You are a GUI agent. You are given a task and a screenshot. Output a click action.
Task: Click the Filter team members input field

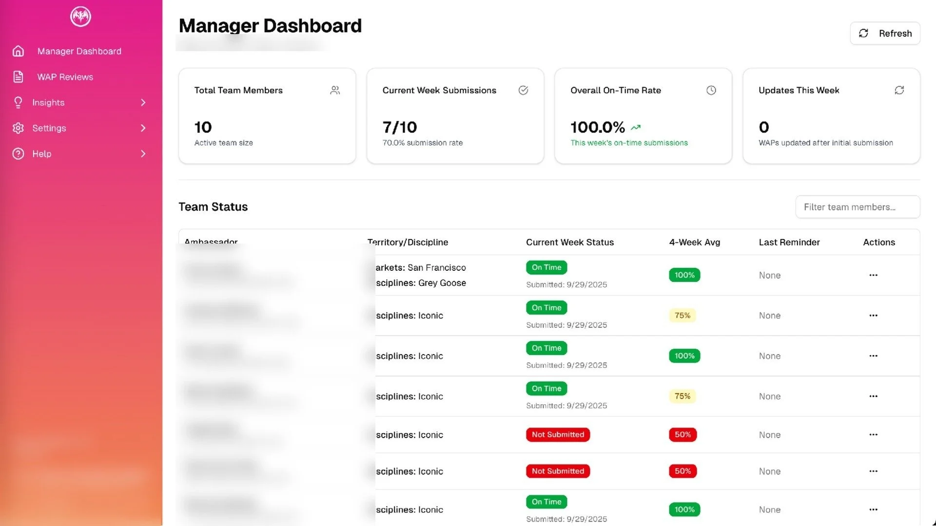[x=858, y=207]
